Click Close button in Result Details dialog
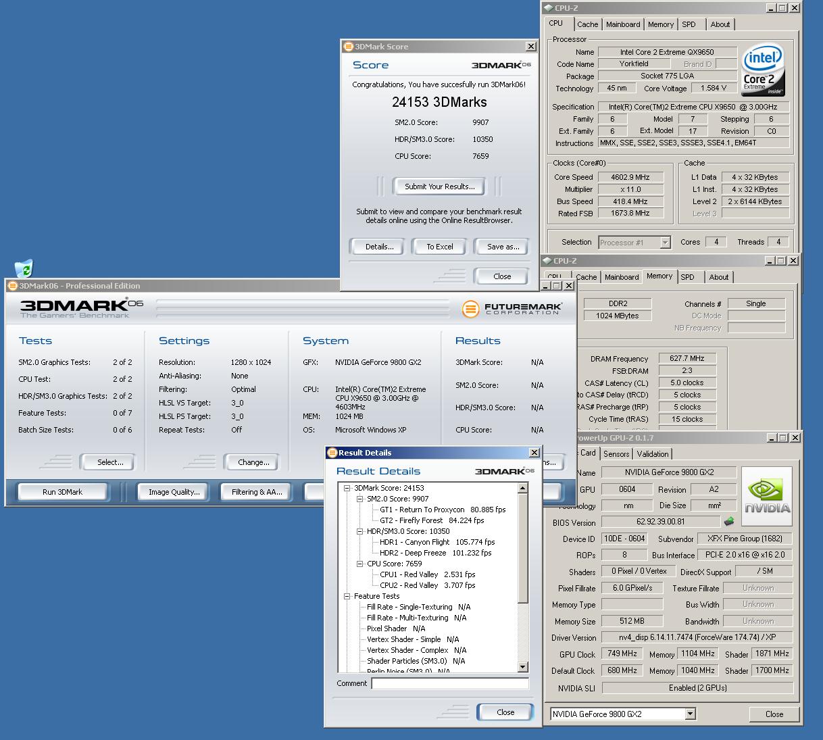Viewport: 823px width, 740px height. pos(505,712)
